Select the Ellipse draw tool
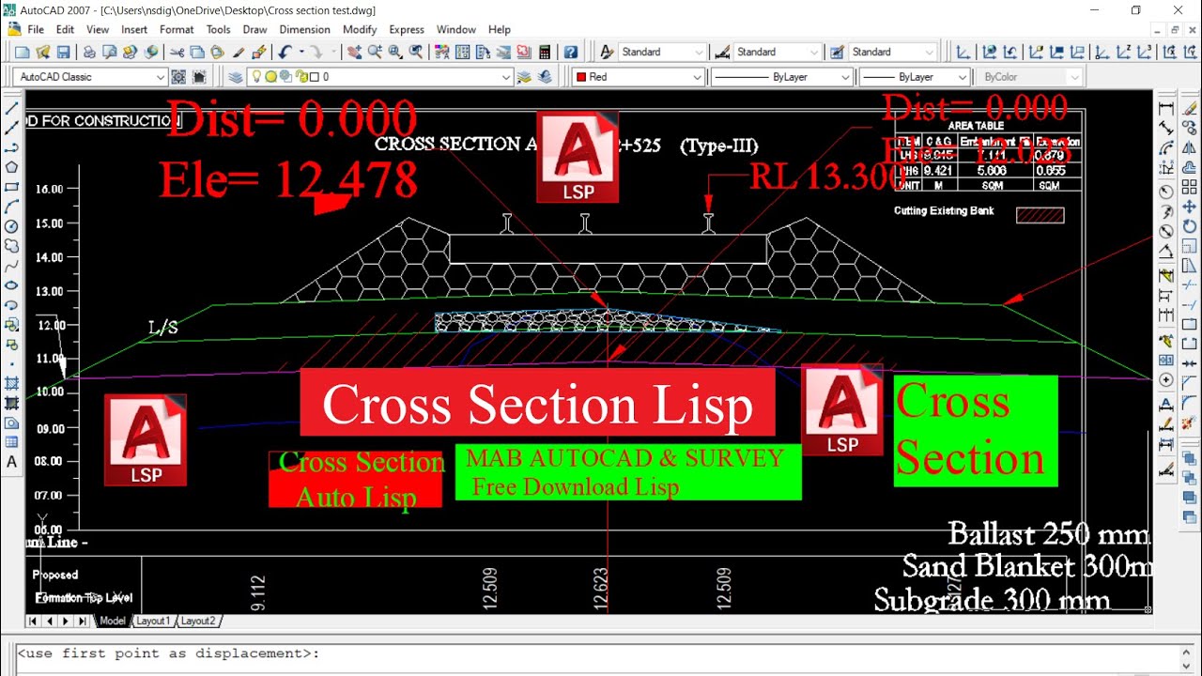This screenshot has height=676, width=1202. (12, 285)
